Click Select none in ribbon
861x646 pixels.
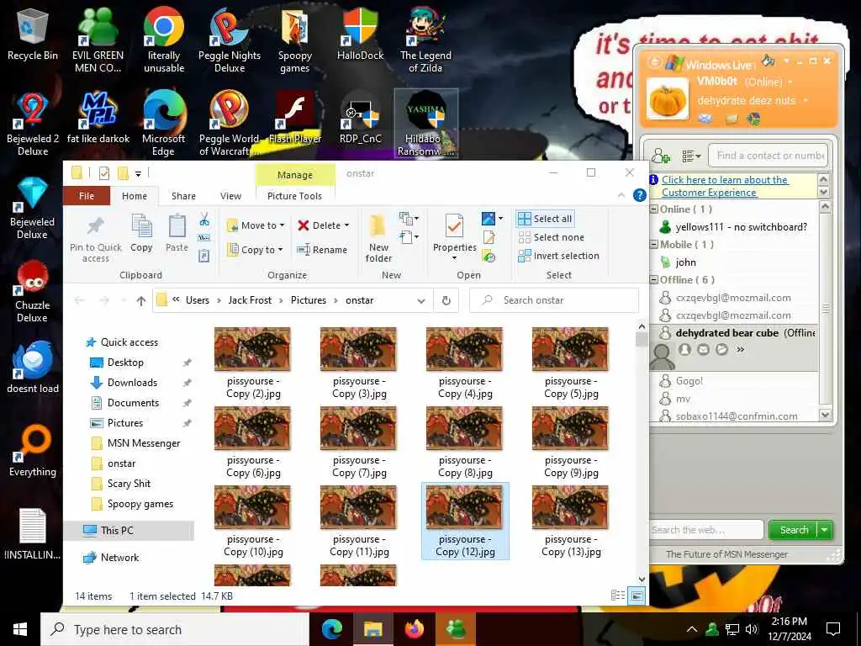point(552,237)
